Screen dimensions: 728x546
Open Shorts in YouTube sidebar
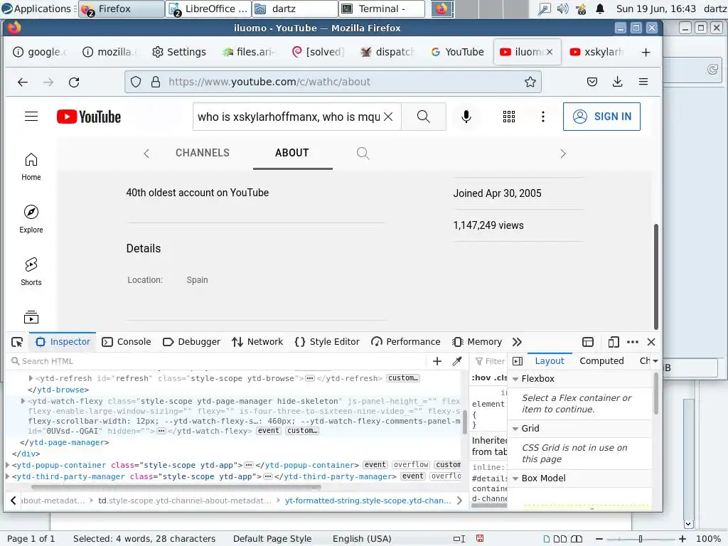[31, 272]
